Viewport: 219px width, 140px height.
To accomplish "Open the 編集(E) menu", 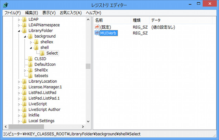I will pos(31,13).
